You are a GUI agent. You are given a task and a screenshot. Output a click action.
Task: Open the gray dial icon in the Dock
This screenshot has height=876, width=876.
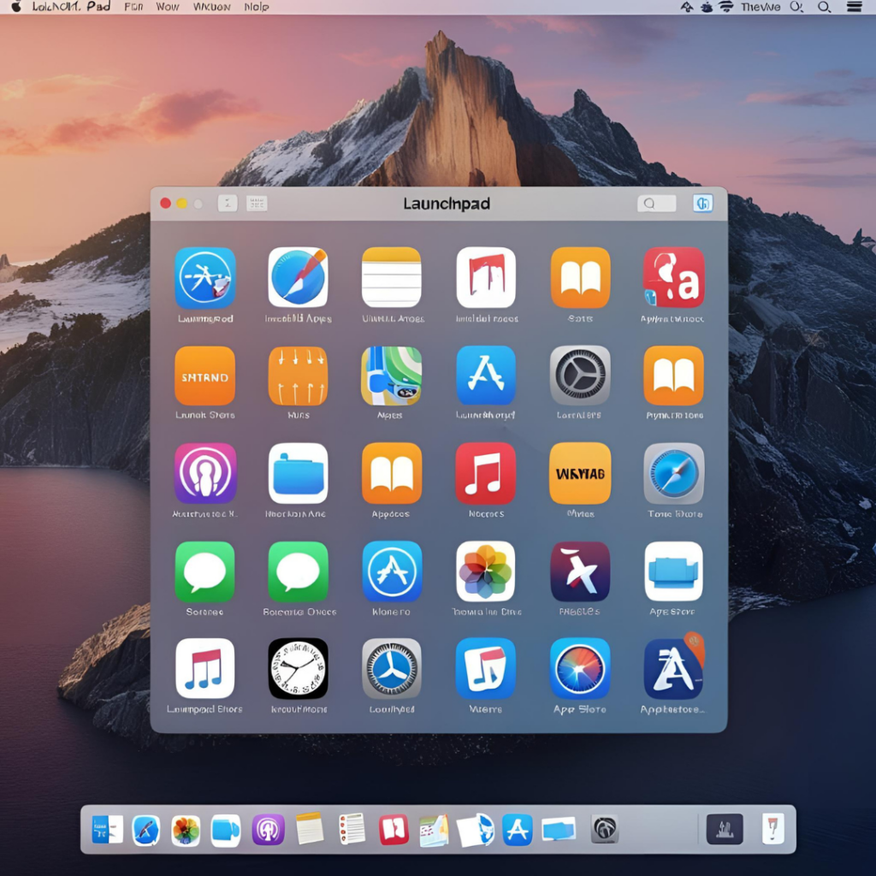pyautogui.click(x=605, y=830)
